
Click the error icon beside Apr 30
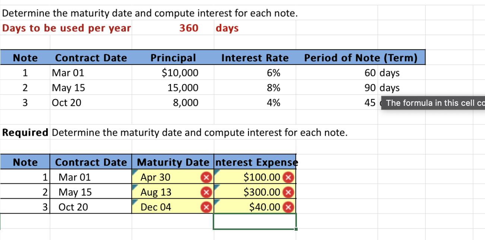point(206,177)
